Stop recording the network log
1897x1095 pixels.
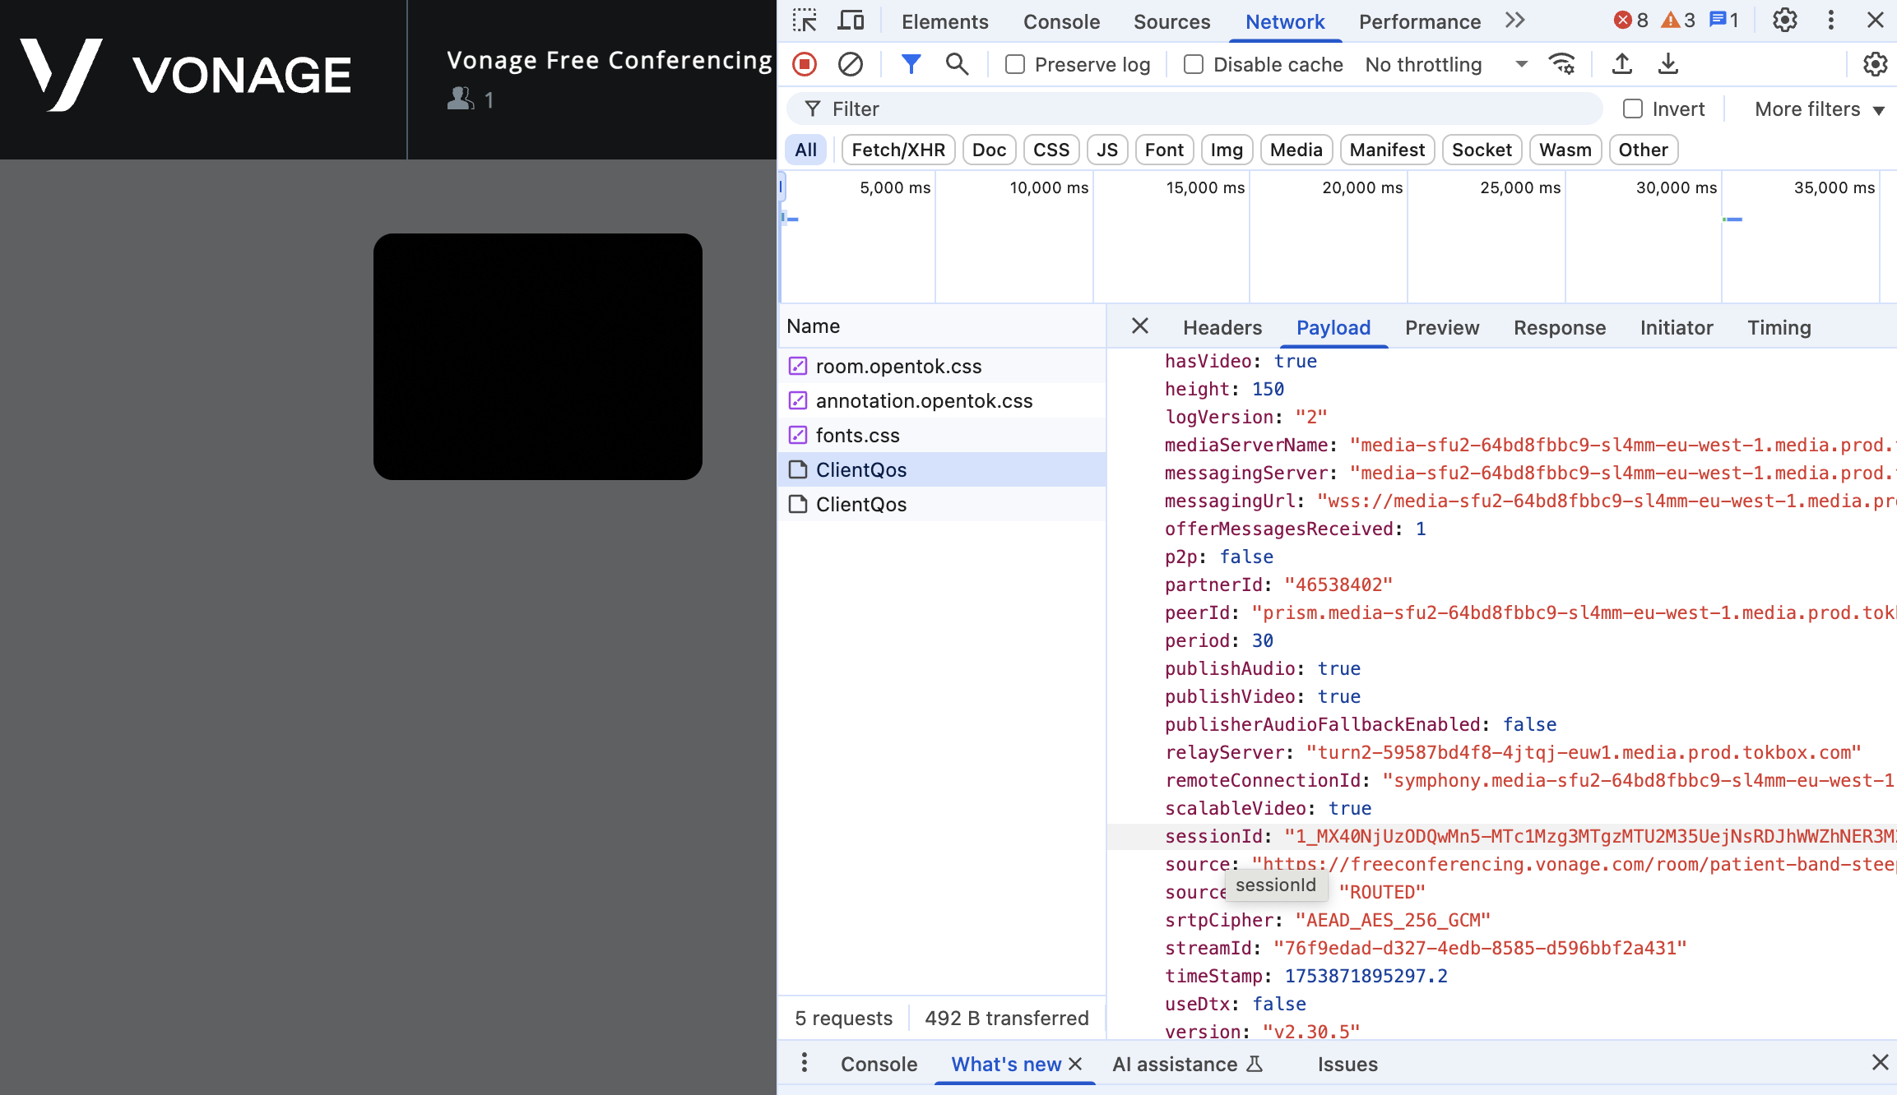coord(805,64)
